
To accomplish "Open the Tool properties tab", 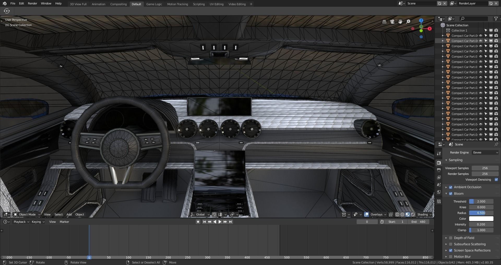I will [x=439, y=153].
